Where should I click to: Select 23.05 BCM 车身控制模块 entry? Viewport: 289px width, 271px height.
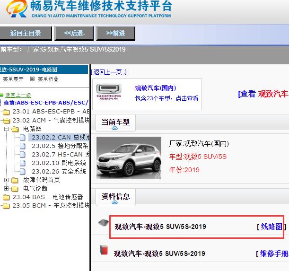pyautogui.click(x=51, y=205)
